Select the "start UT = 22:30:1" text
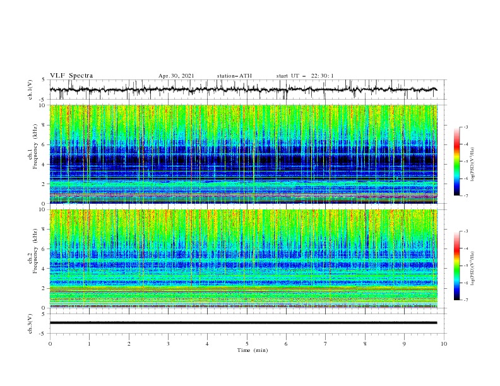Screen dimensions: 500x386 [x=305, y=76]
